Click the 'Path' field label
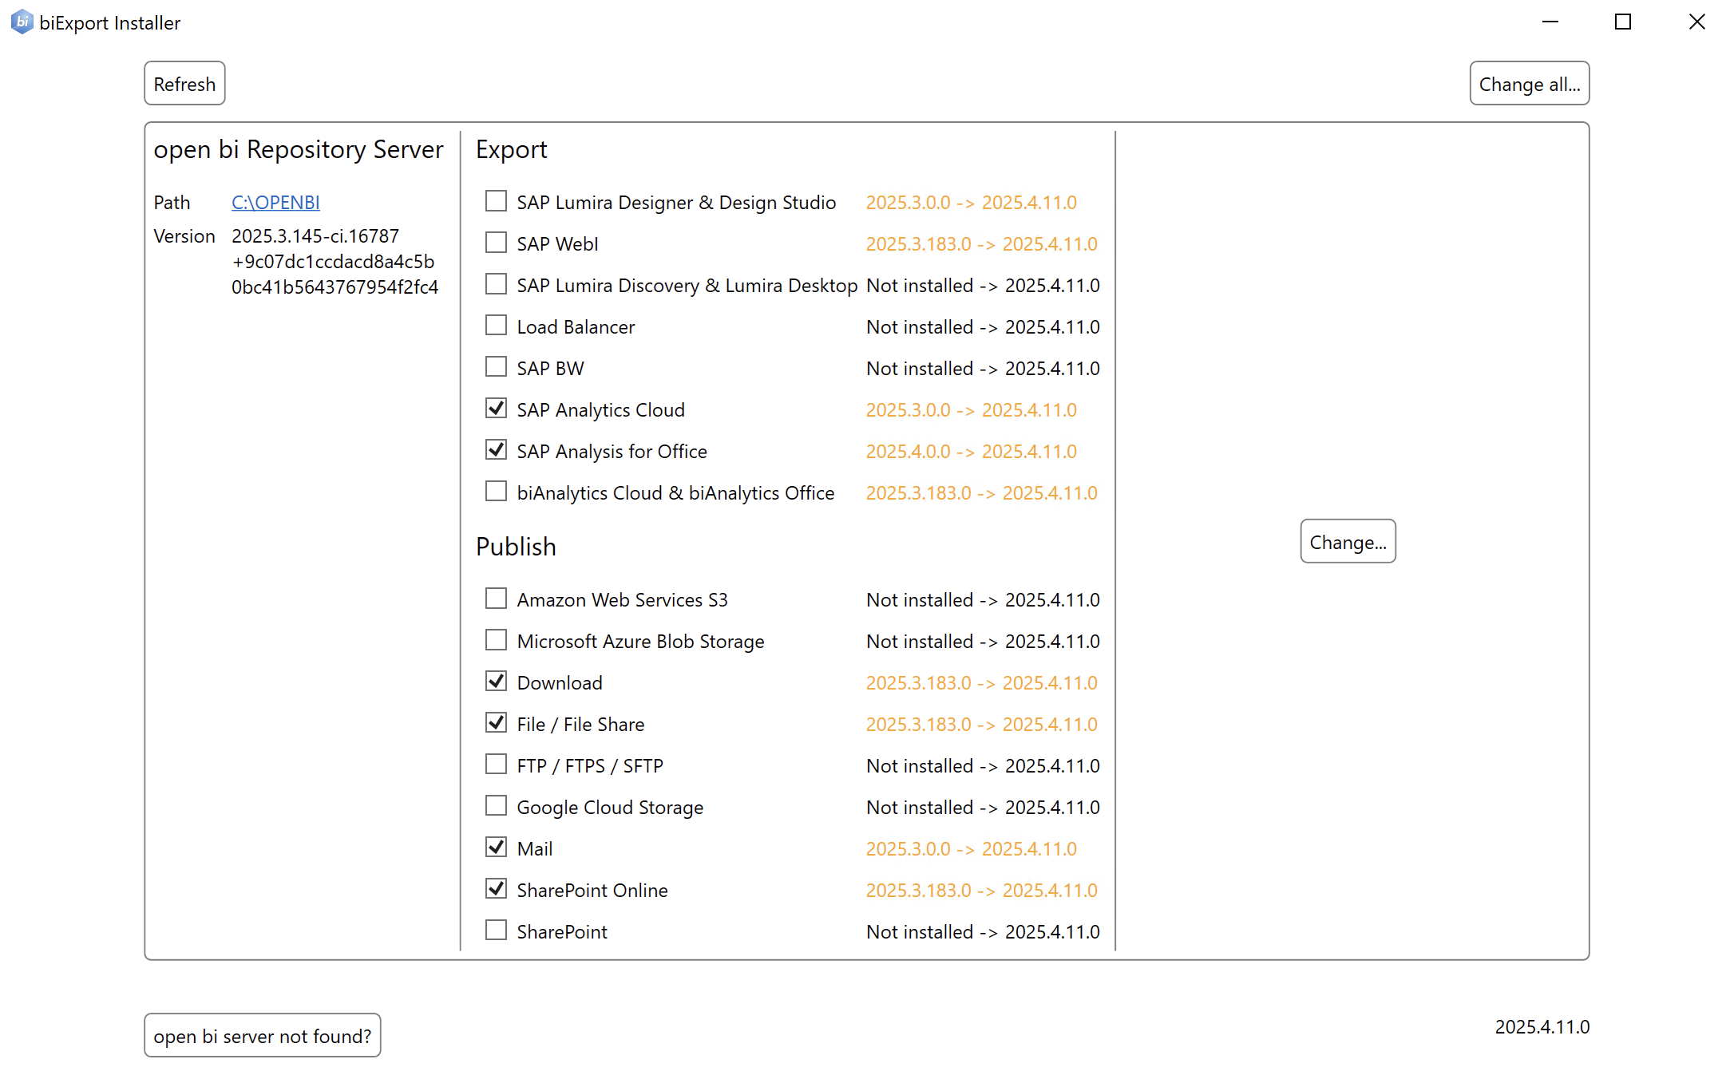Screen dimensions: 1734x1071 coord(172,203)
